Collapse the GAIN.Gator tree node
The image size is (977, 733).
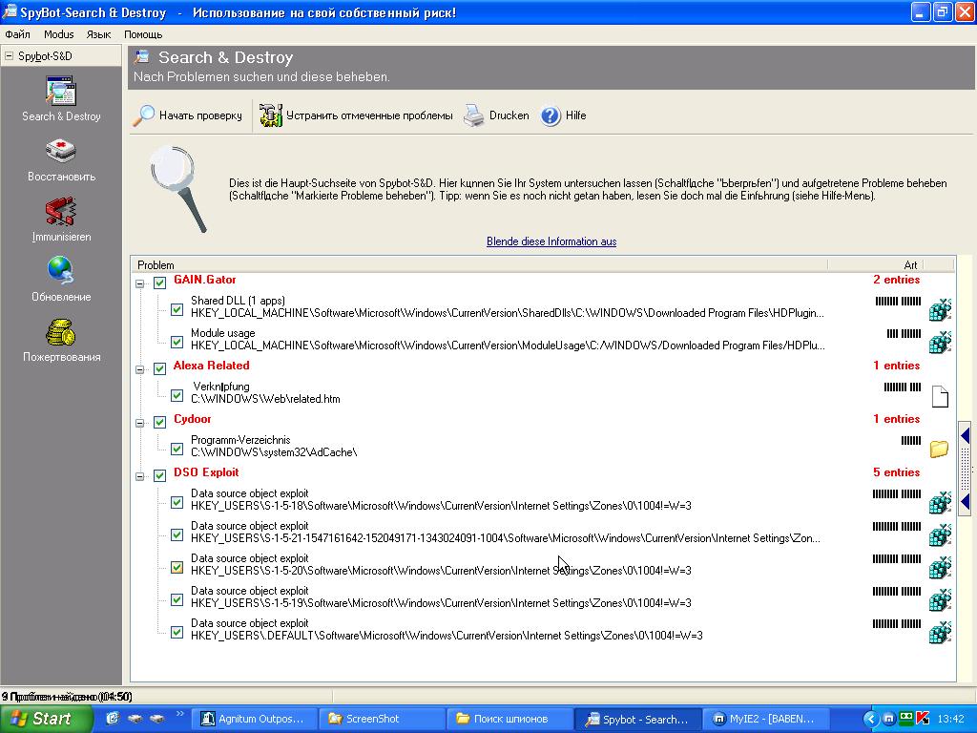click(140, 283)
